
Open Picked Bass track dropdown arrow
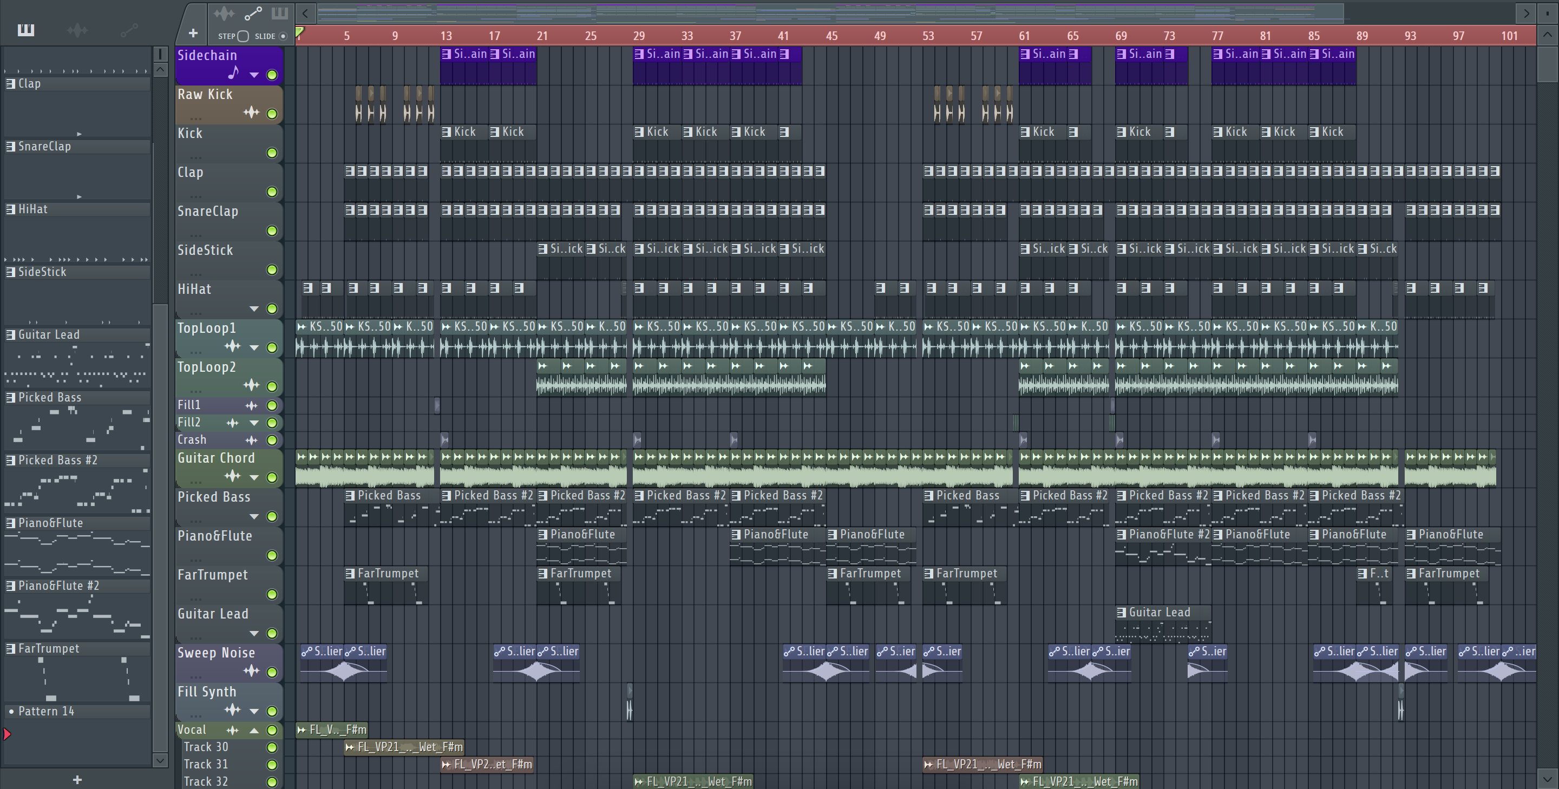(x=254, y=517)
